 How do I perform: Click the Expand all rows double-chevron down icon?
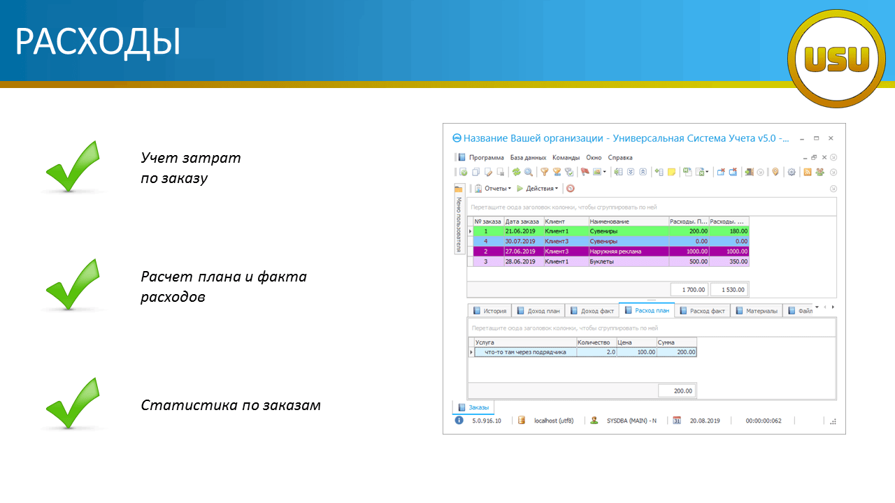(x=631, y=173)
